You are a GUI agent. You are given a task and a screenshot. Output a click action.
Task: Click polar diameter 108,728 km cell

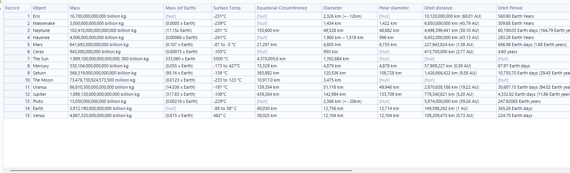click(400, 73)
